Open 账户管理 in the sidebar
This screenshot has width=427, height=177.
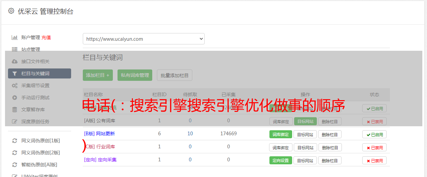tap(31, 37)
